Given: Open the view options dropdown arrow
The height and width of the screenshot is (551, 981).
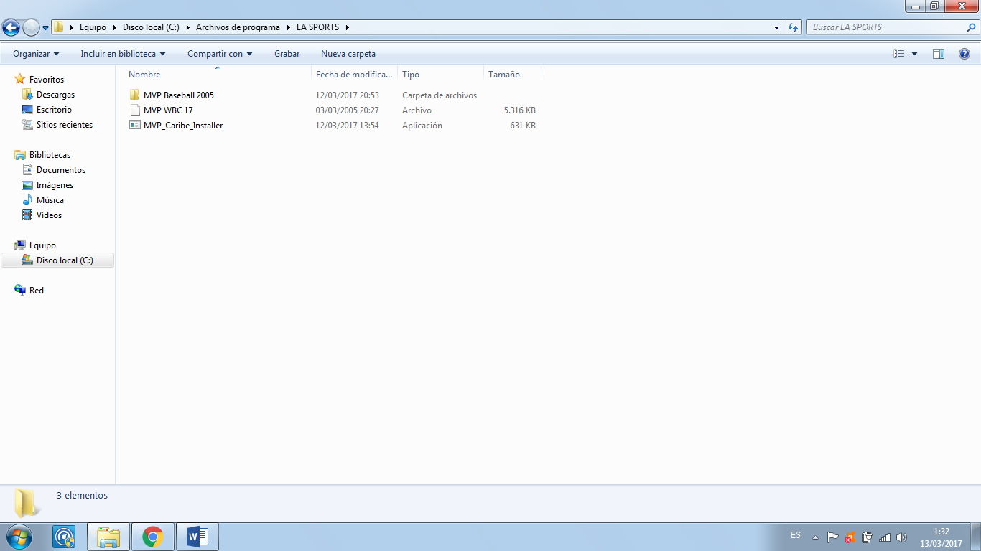Looking at the screenshot, I should click(x=914, y=54).
